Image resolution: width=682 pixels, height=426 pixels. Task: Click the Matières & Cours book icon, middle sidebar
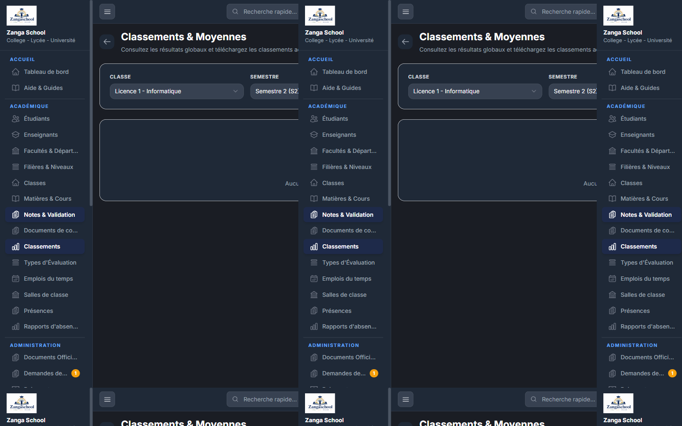pos(314,199)
